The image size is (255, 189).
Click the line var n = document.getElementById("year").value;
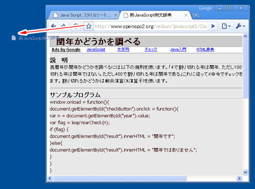point(100,116)
